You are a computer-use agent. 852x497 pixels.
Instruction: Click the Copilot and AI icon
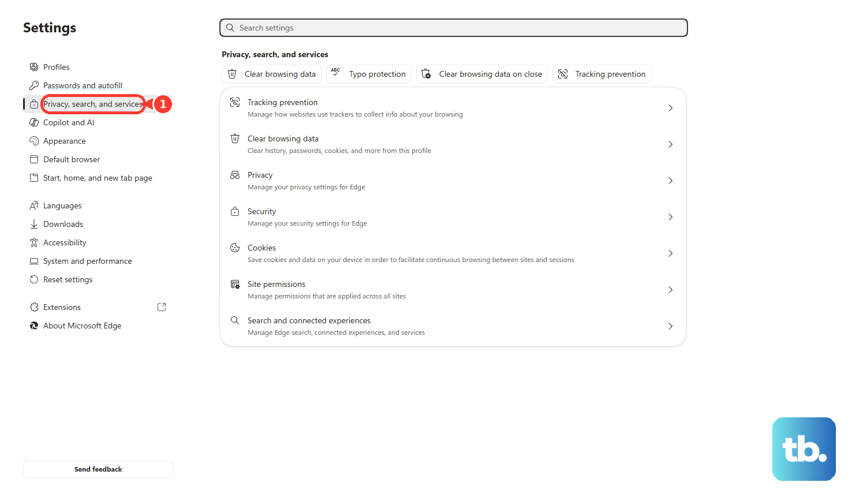coord(34,122)
